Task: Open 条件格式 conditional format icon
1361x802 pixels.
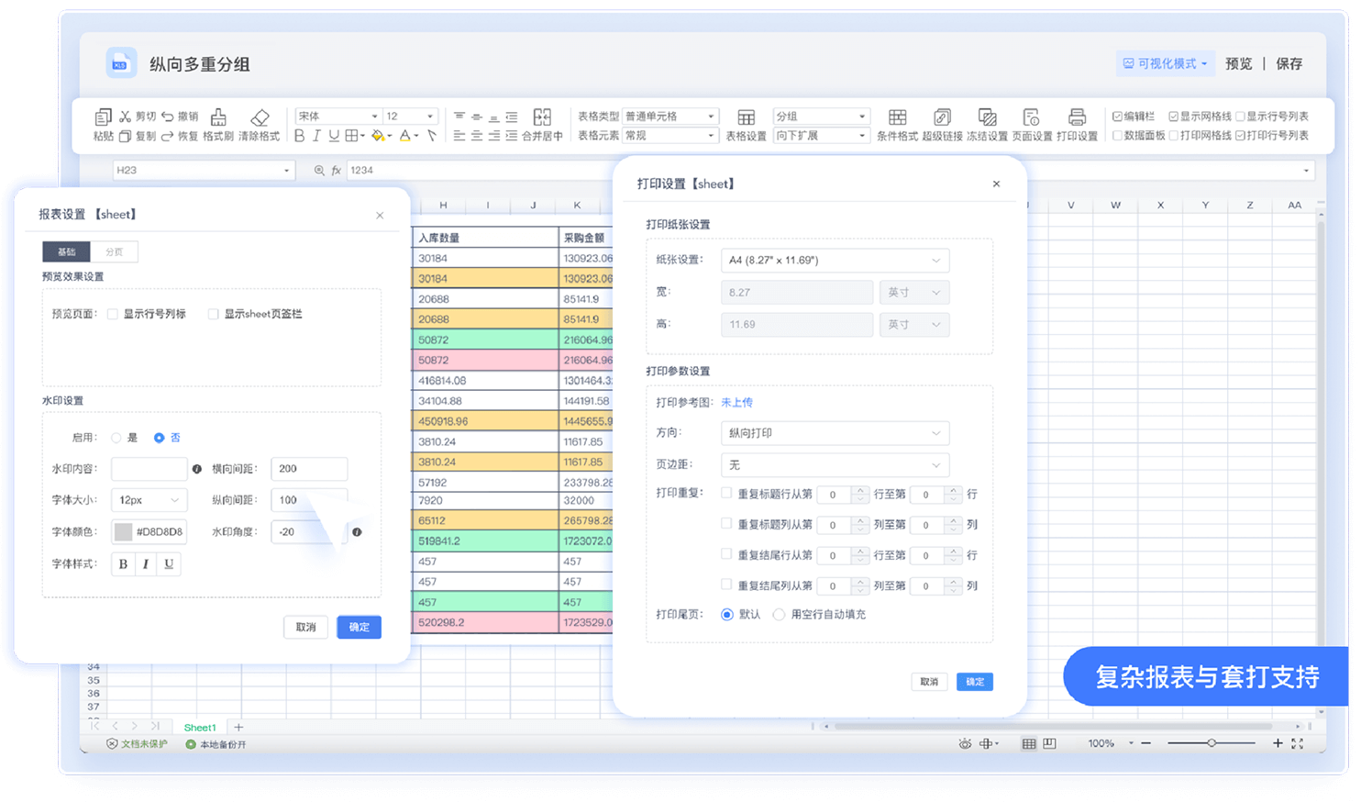Action: (x=897, y=117)
